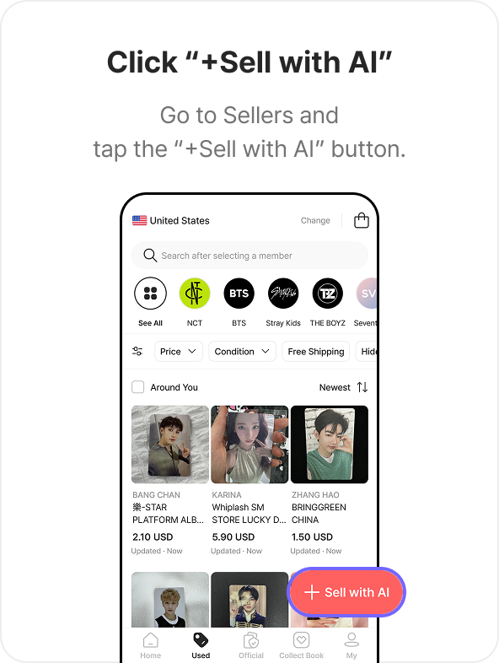The width and height of the screenshot is (499, 663).
Task: Tap the Sell with AI button
Action: (x=346, y=592)
